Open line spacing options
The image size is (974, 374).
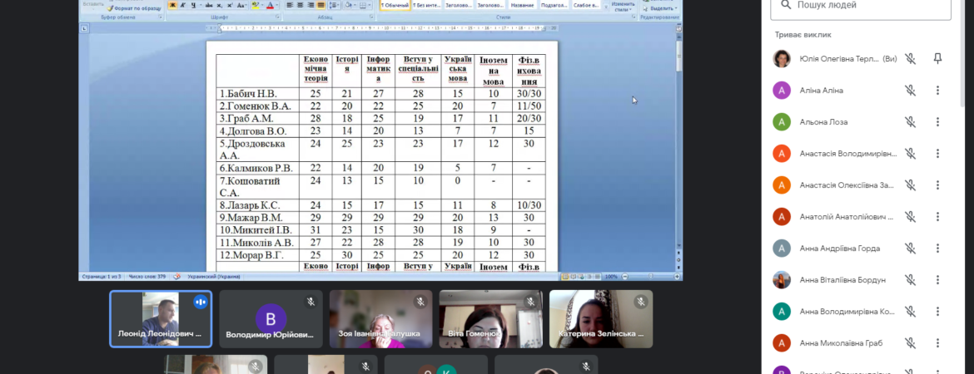click(x=334, y=5)
